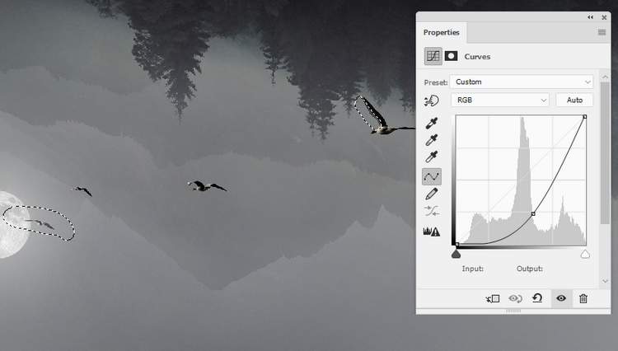
Task: Delete the Curves adjustment layer
Action: click(583, 298)
